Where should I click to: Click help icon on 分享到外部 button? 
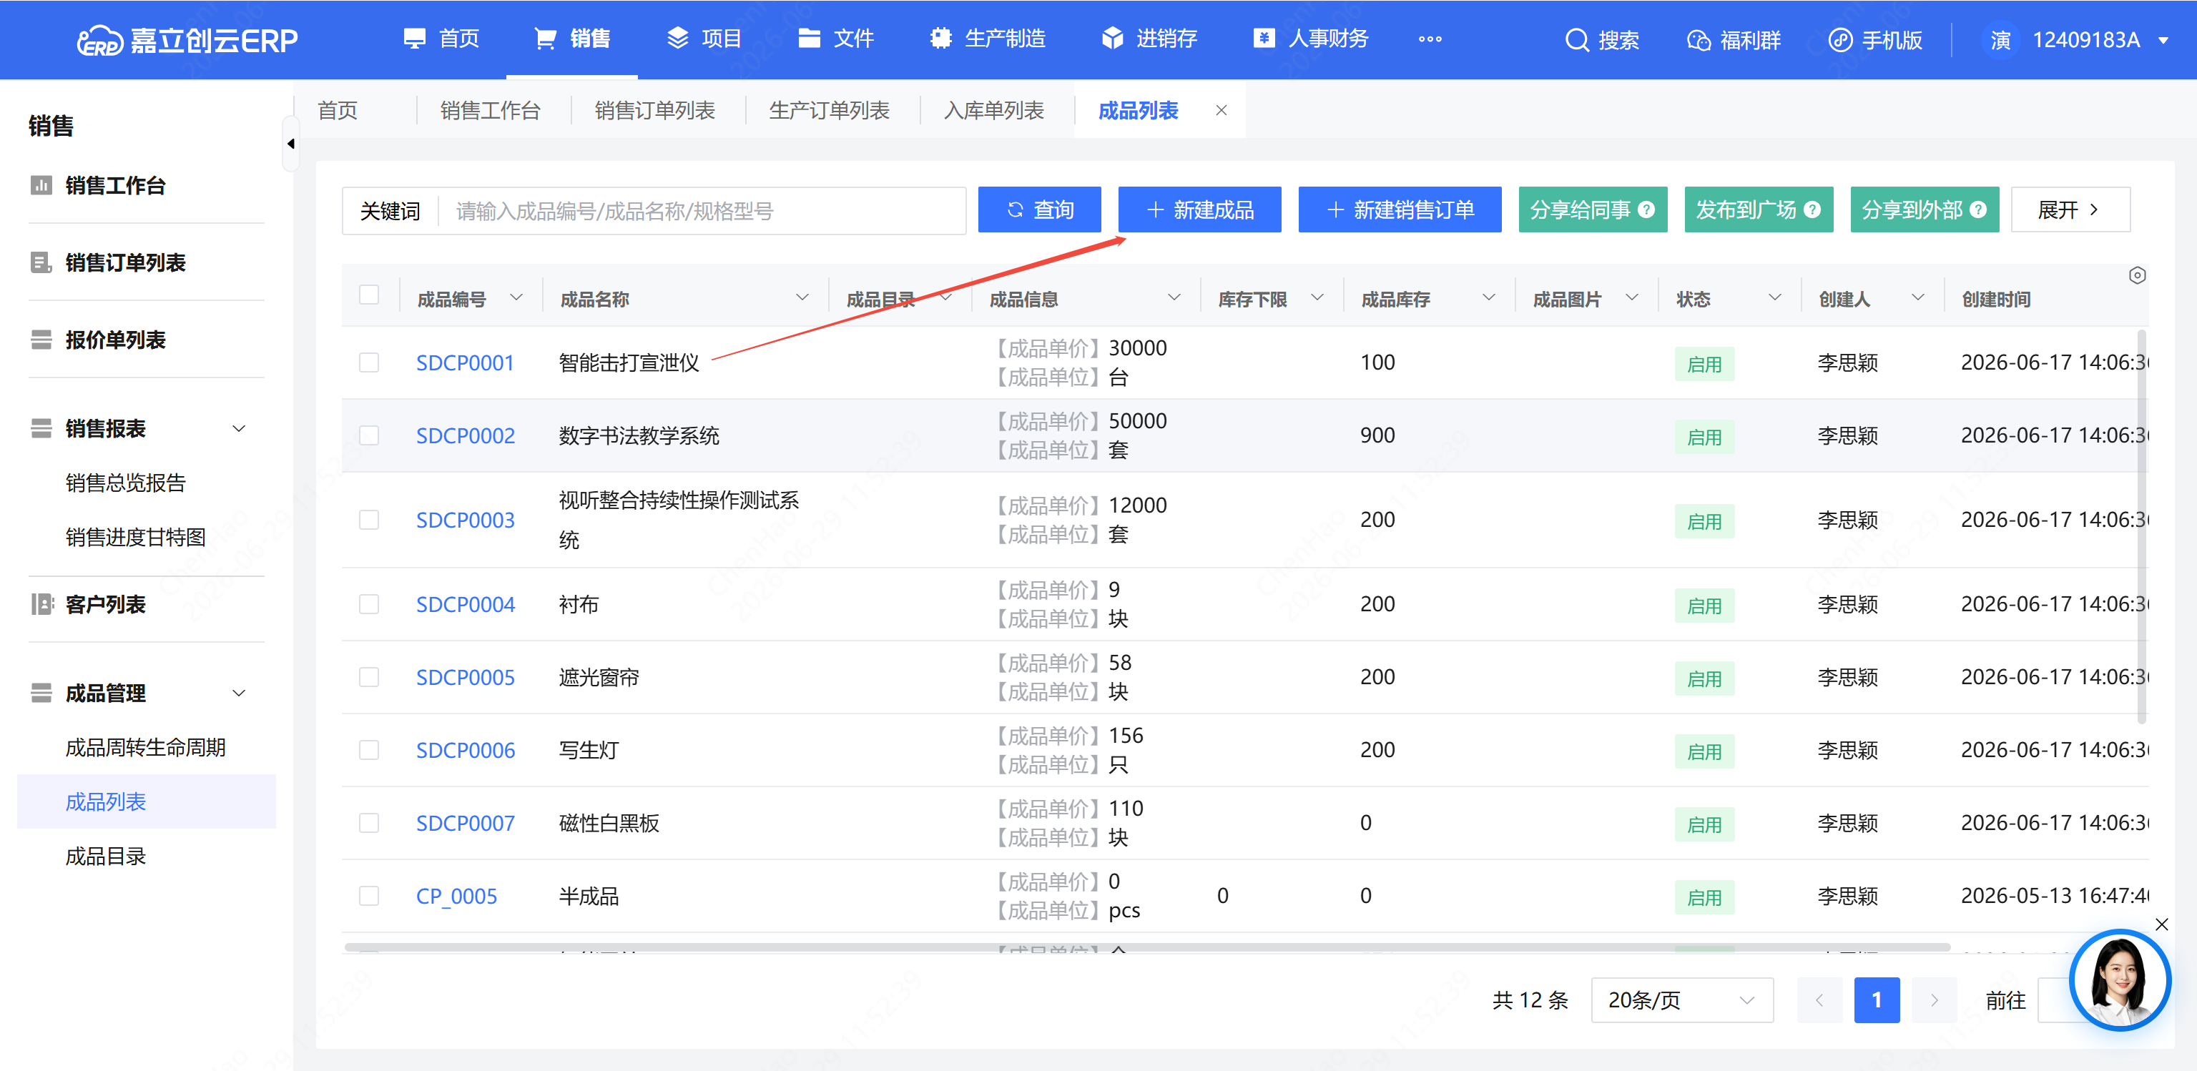click(x=1979, y=209)
